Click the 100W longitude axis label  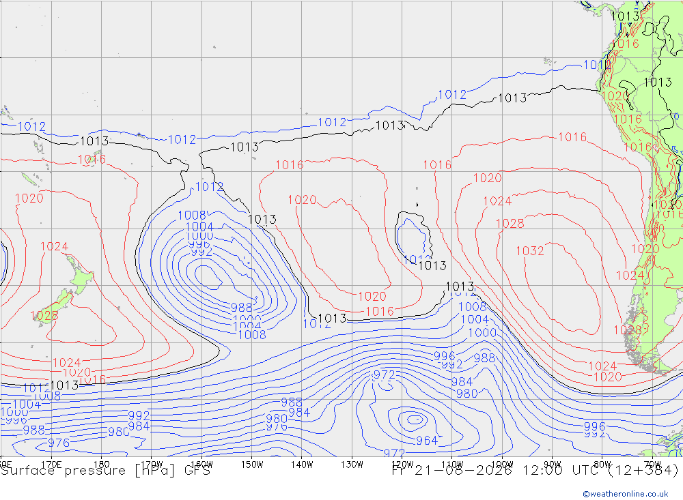[x=502, y=465]
